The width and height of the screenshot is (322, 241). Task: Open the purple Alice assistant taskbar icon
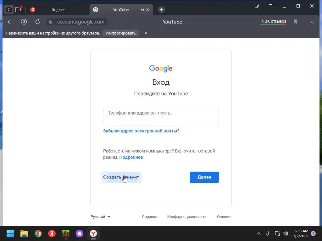80,233
